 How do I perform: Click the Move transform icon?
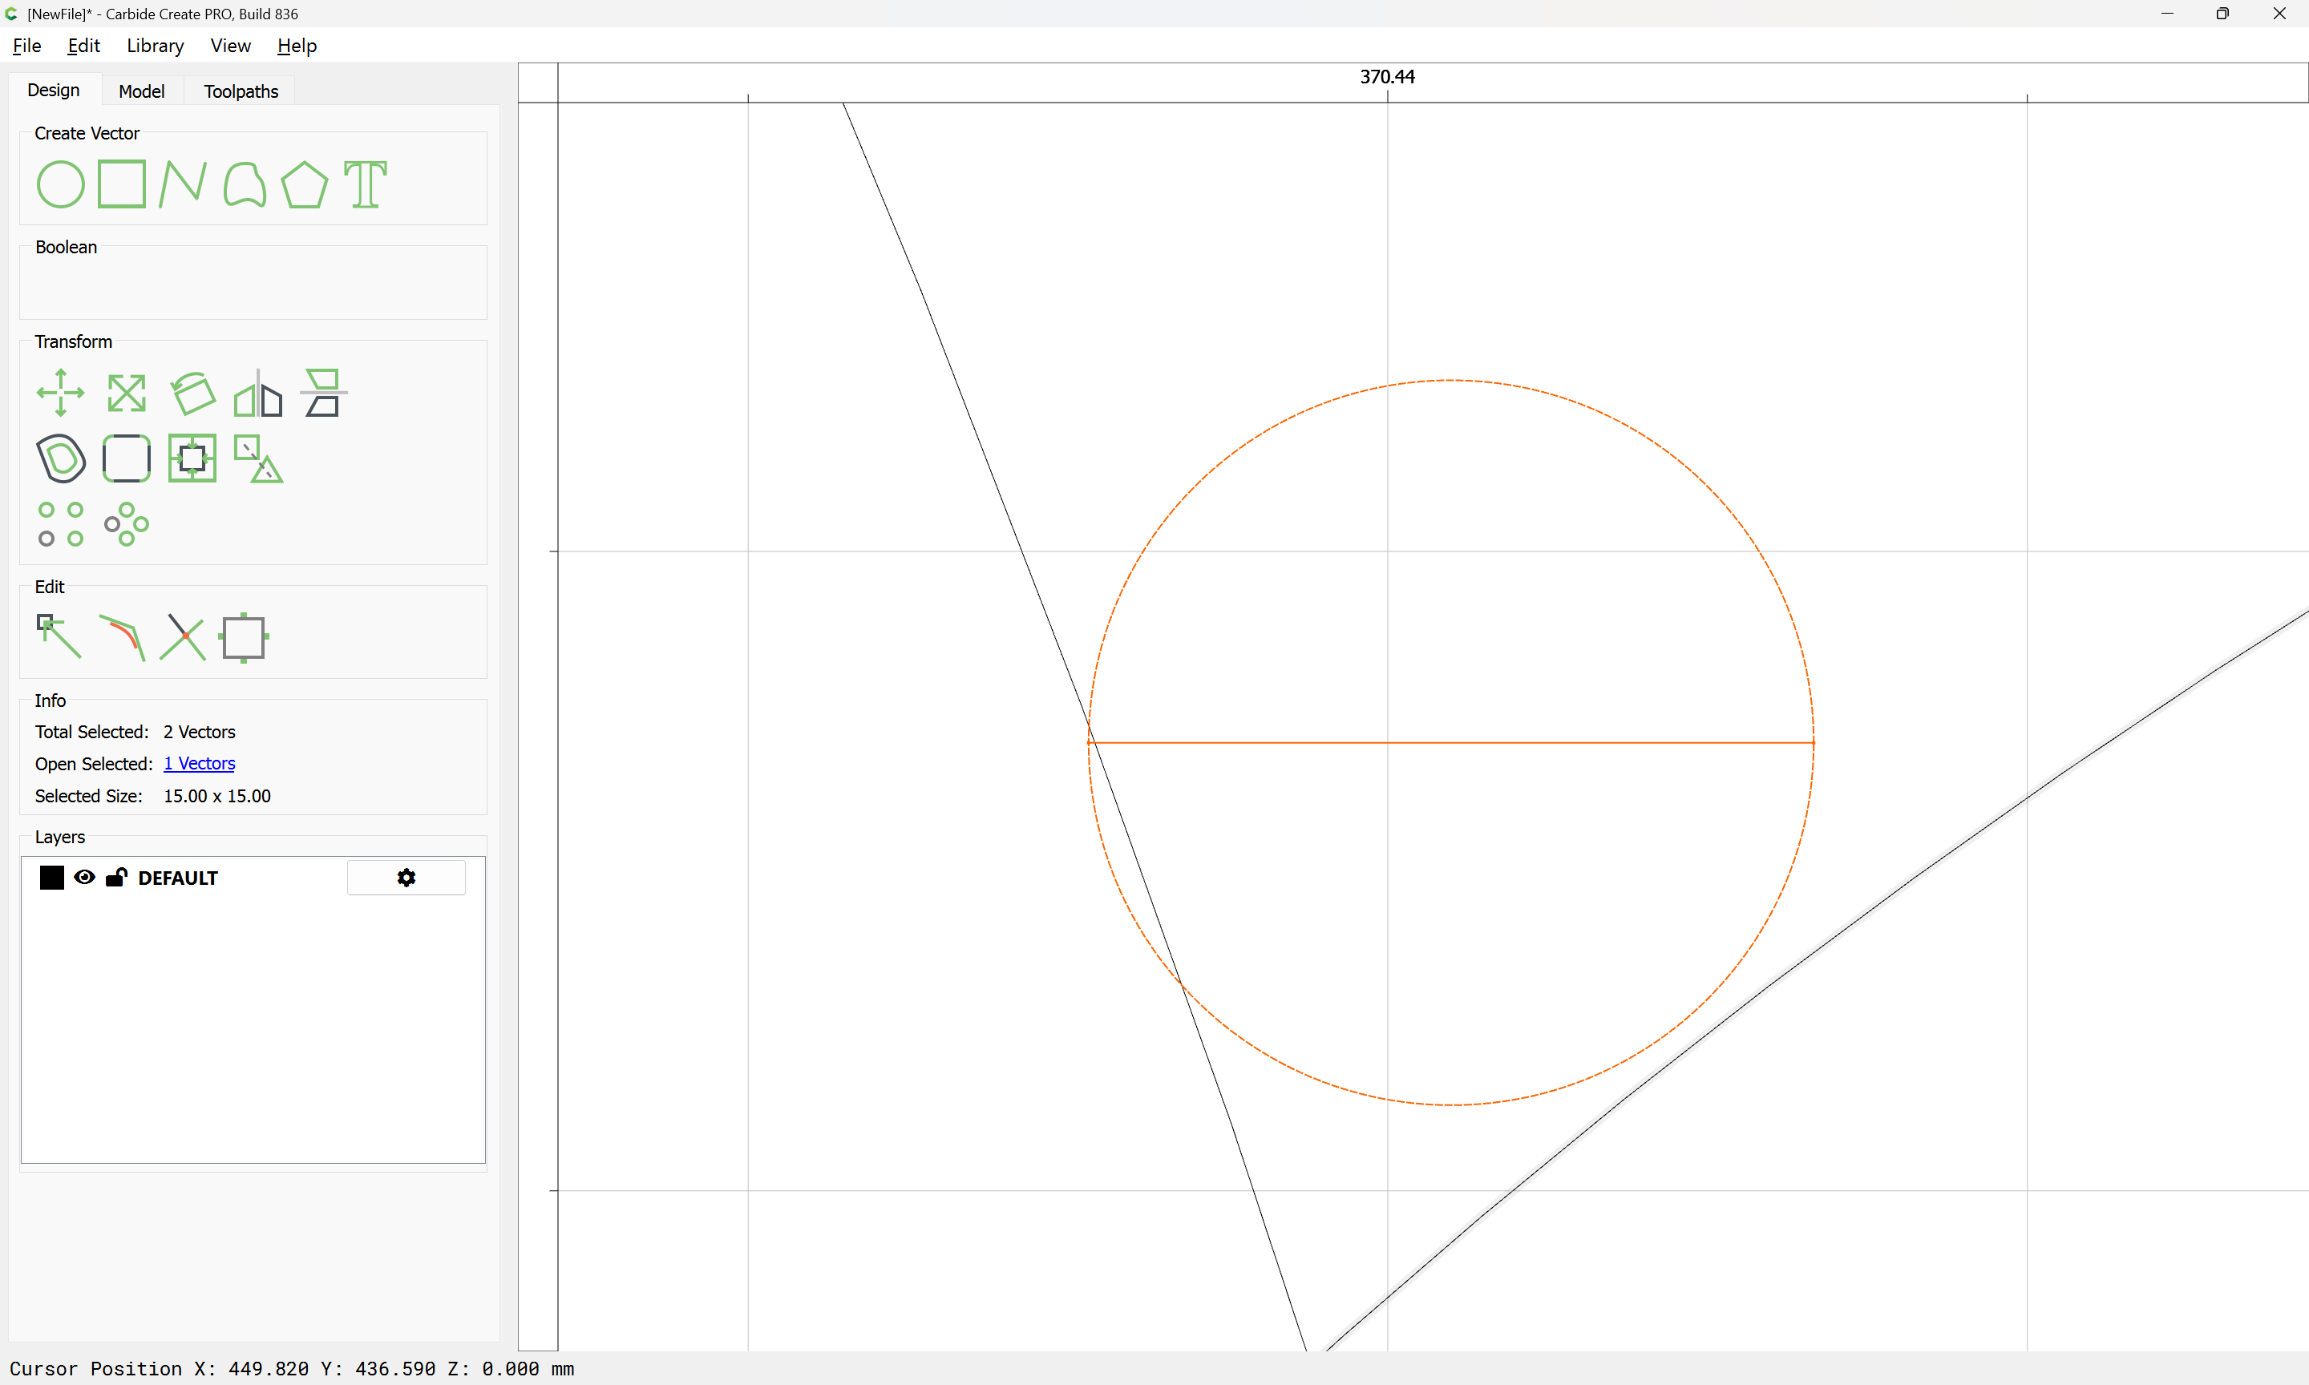(61, 393)
